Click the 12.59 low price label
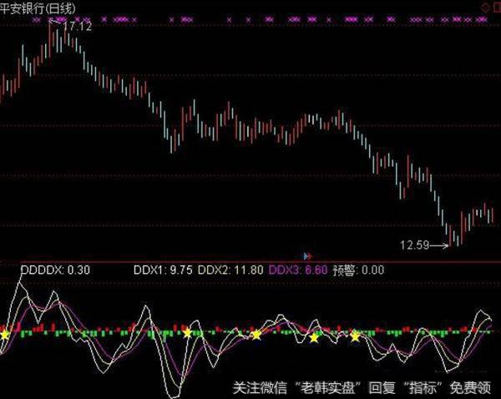 click(x=414, y=245)
